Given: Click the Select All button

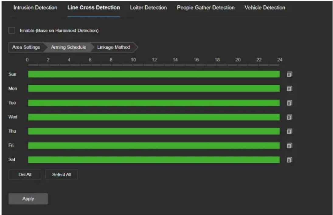Looking at the screenshot, I should tap(62, 174).
